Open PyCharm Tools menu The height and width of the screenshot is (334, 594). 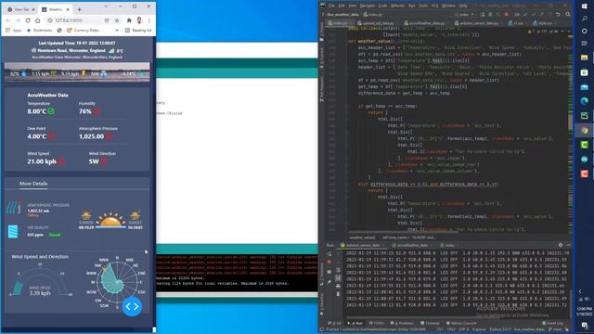(x=423, y=6)
